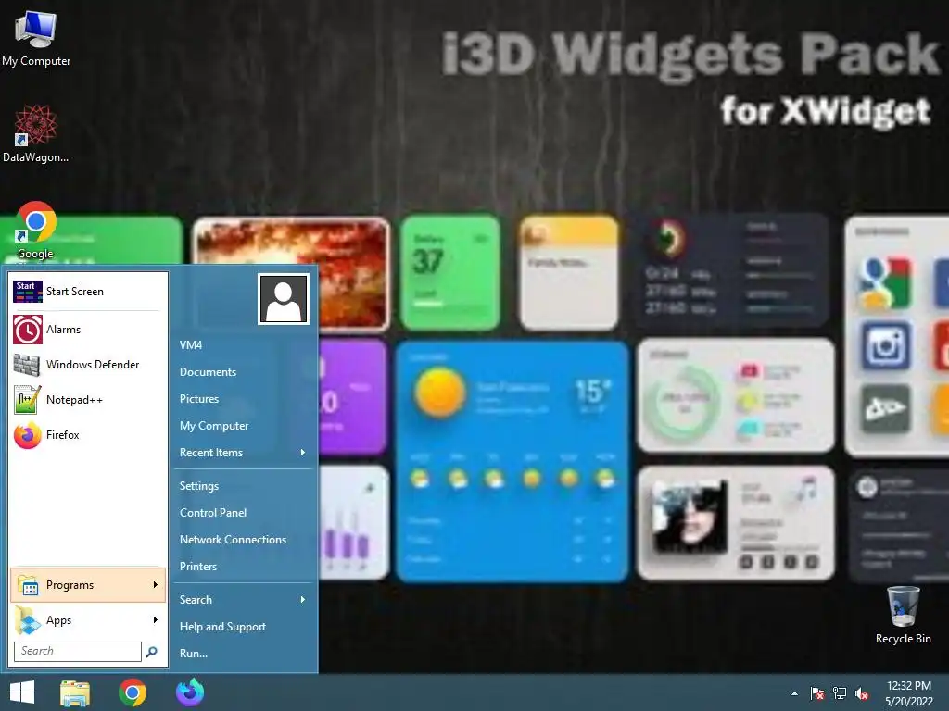Launch Alarms from the start menu
Image resolution: width=949 pixels, height=711 pixels.
click(x=88, y=330)
